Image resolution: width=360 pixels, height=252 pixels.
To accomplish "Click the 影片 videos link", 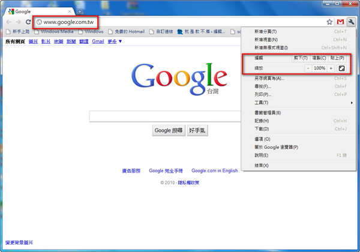I will [x=46, y=41].
